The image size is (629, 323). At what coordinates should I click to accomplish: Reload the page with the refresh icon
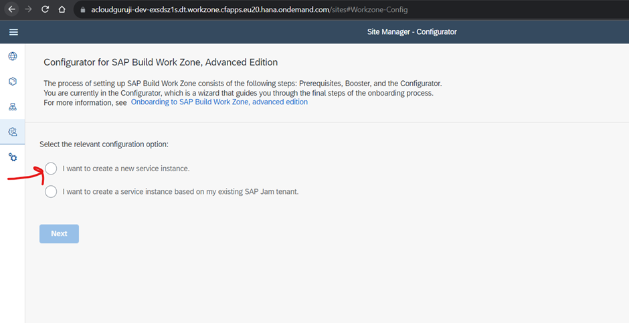click(x=45, y=10)
